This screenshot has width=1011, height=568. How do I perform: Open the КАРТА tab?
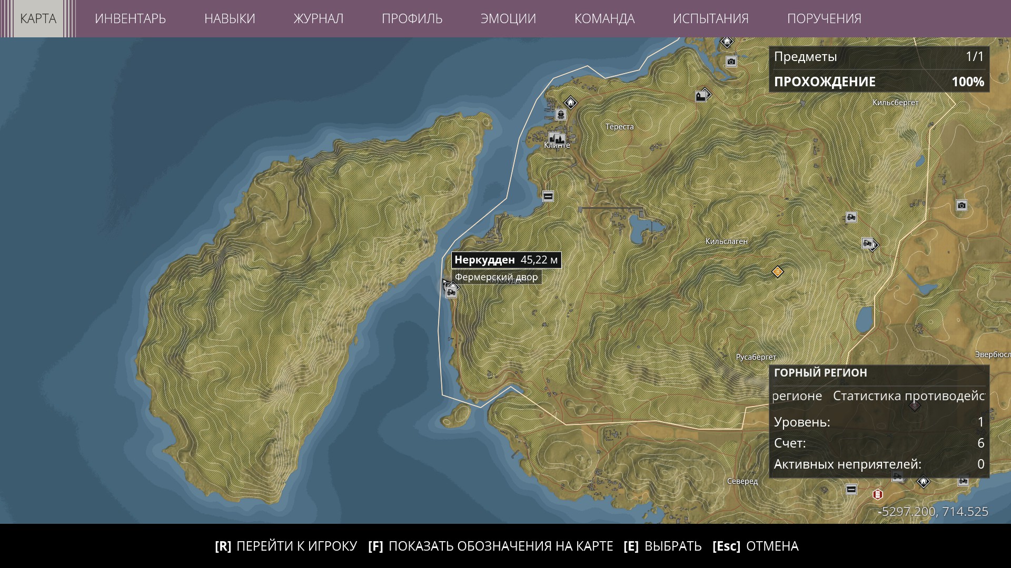tap(38, 18)
